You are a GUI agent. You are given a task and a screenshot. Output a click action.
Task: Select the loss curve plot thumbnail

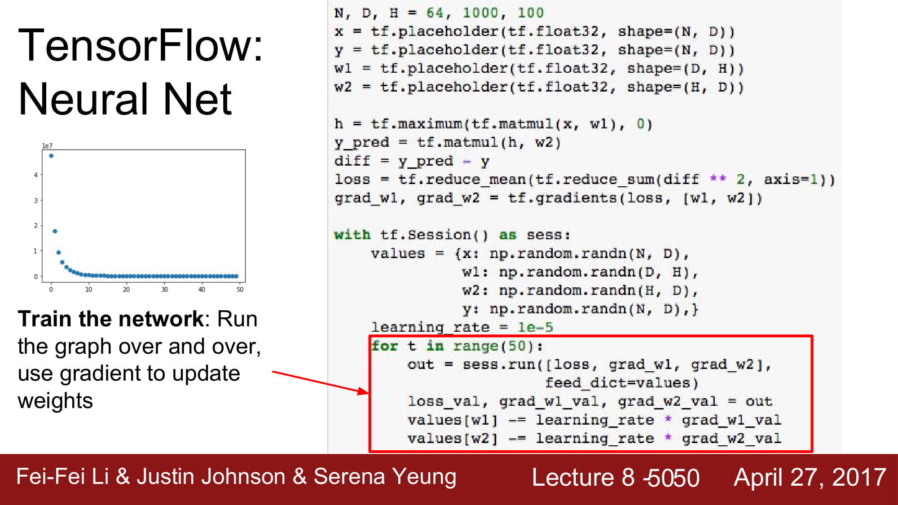coord(139,218)
